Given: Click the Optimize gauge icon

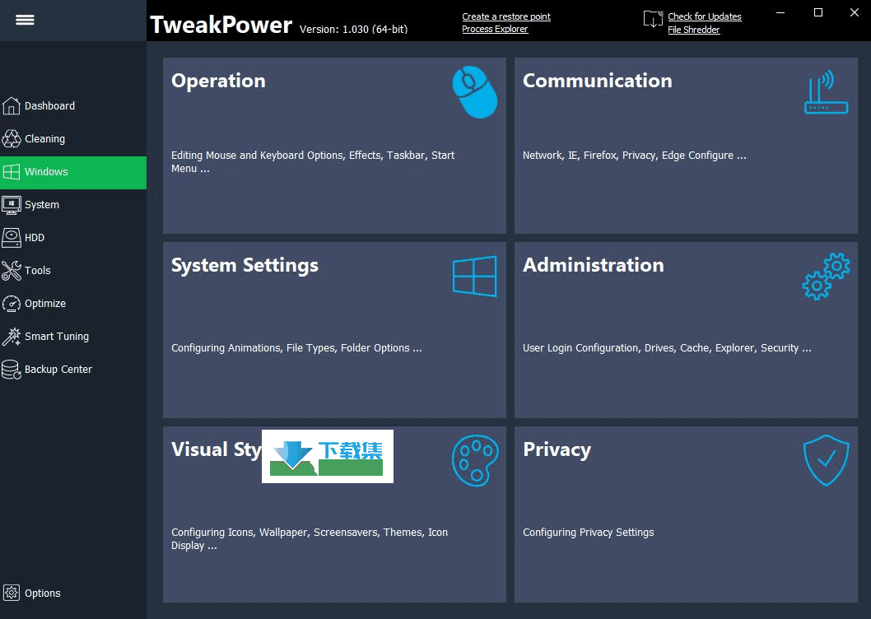Looking at the screenshot, I should coord(11,304).
